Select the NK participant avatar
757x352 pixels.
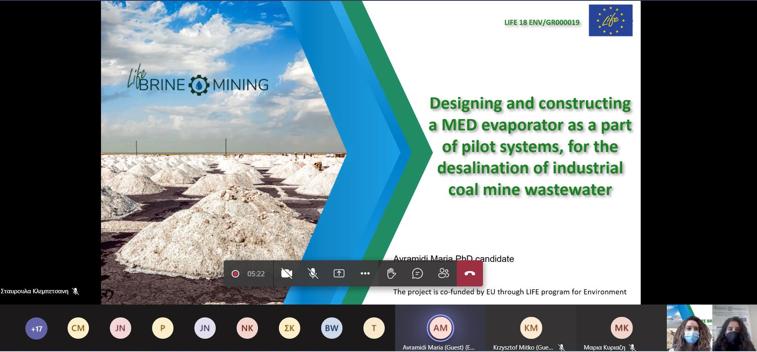(247, 328)
